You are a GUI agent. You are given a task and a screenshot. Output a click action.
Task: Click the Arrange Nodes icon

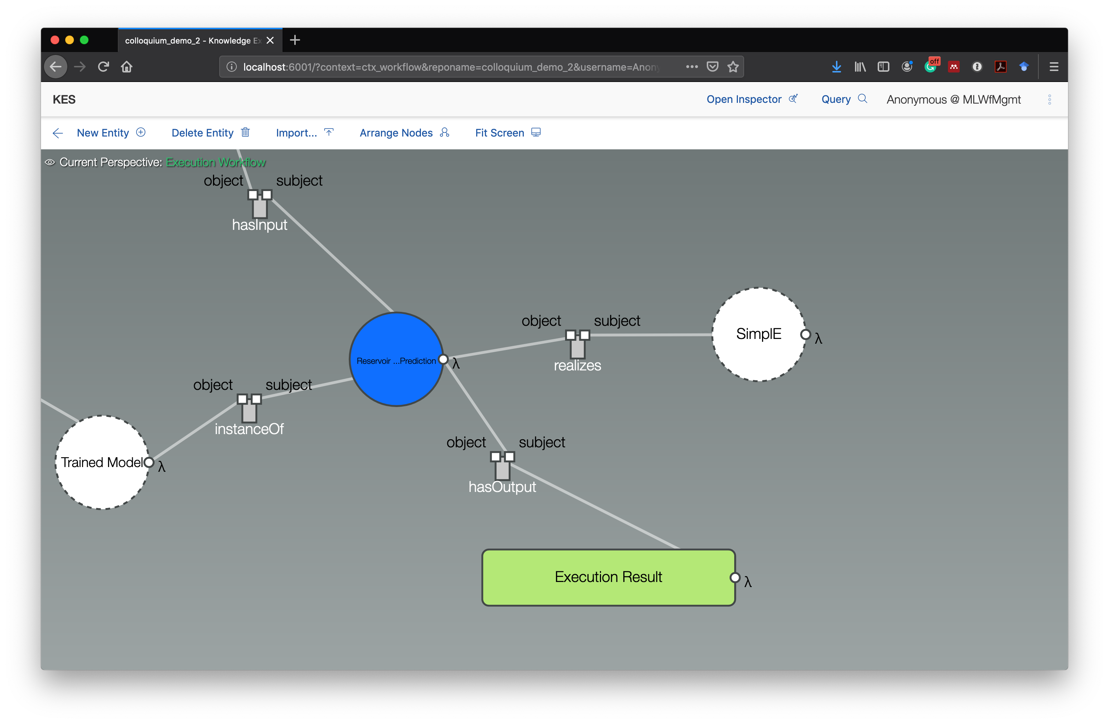[445, 132]
